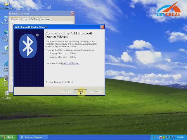Click the blue monitor tray icon
The image size is (187, 140).
click(x=173, y=137)
